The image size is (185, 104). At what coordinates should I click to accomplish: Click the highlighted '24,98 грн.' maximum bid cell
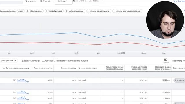point(166,80)
